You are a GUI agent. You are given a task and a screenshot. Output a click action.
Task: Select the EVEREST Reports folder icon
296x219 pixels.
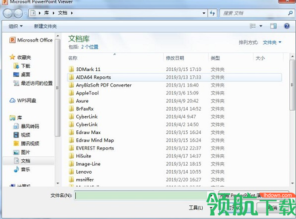tap(71, 148)
